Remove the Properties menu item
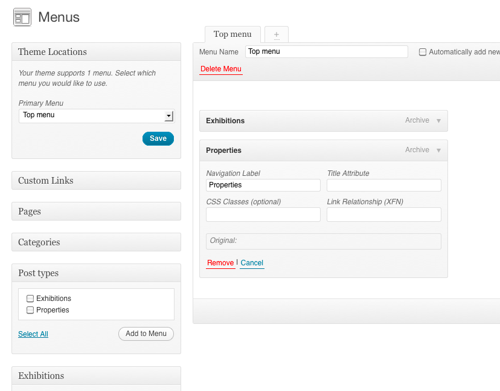Screen dimensions: 500x391 (220, 263)
